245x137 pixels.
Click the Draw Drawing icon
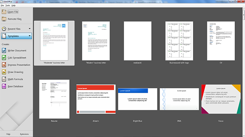tap(4, 72)
